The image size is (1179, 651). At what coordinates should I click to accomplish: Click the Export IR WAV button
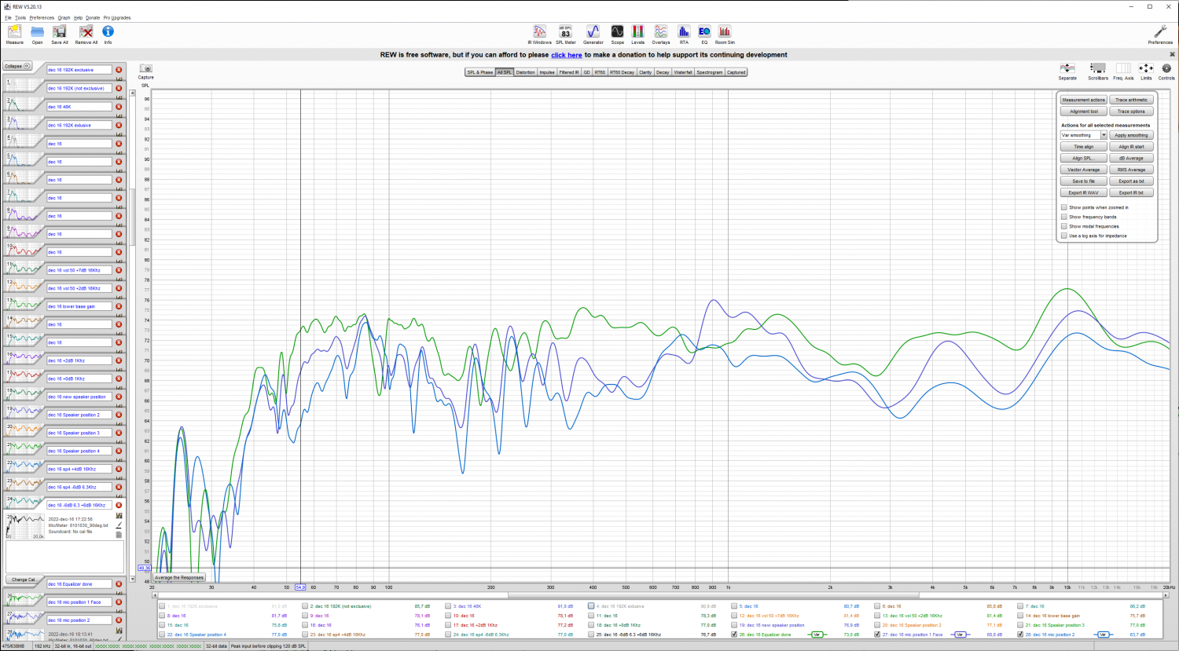1084,192
